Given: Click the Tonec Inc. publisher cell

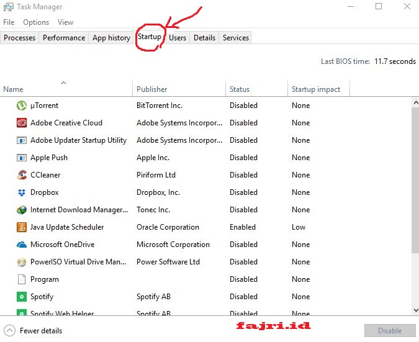Looking at the screenshot, I should [x=153, y=210].
